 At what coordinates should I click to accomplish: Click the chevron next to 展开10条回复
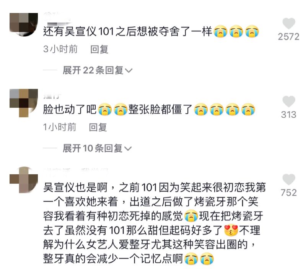(x=128, y=149)
